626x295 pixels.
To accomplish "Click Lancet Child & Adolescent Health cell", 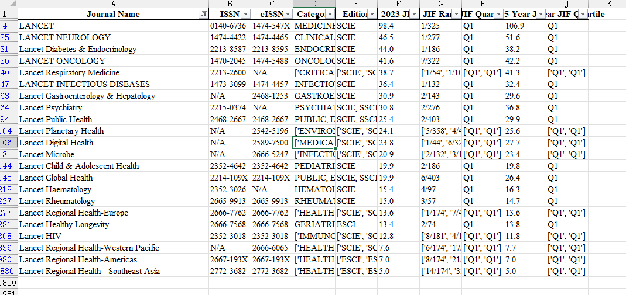I will click(114, 166).
